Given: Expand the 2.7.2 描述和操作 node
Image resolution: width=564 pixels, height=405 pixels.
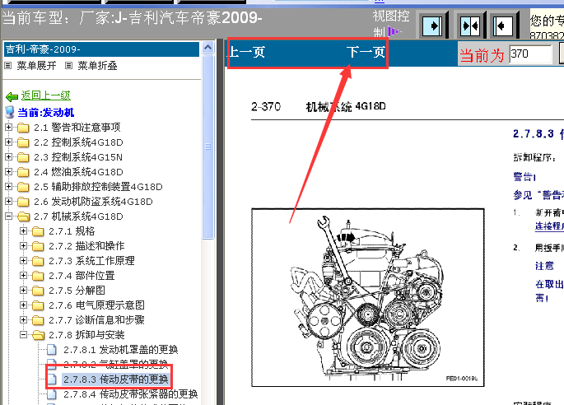Looking at the screenshot, I should pos(23,245).
